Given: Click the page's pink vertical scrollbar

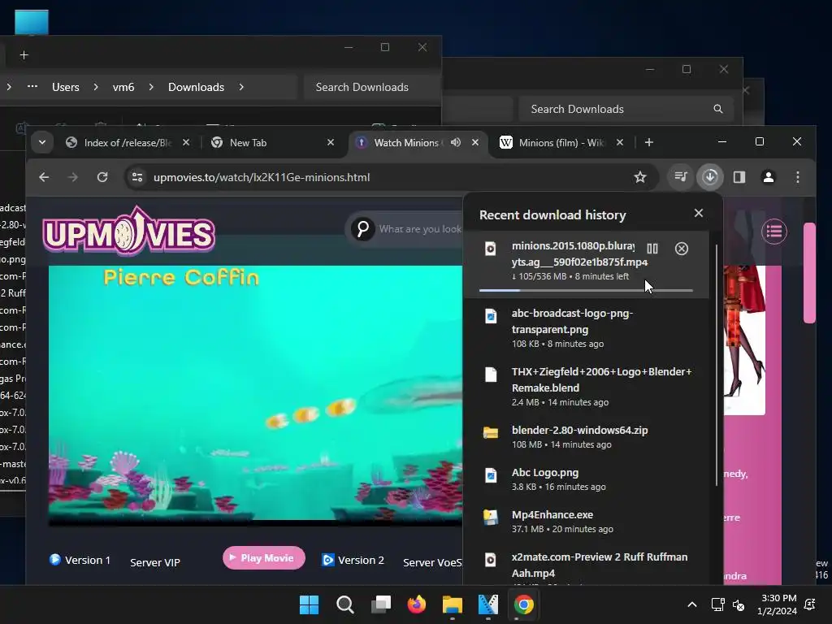Looking at the screenshot, I should [x=809, y=273].
